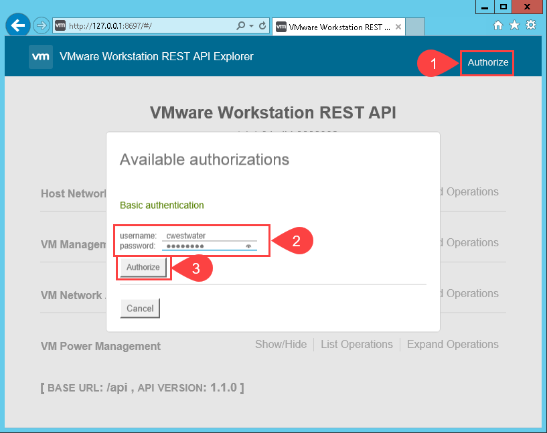
Task: Click the vm site icon in address bar
Action: click(60, 25)
